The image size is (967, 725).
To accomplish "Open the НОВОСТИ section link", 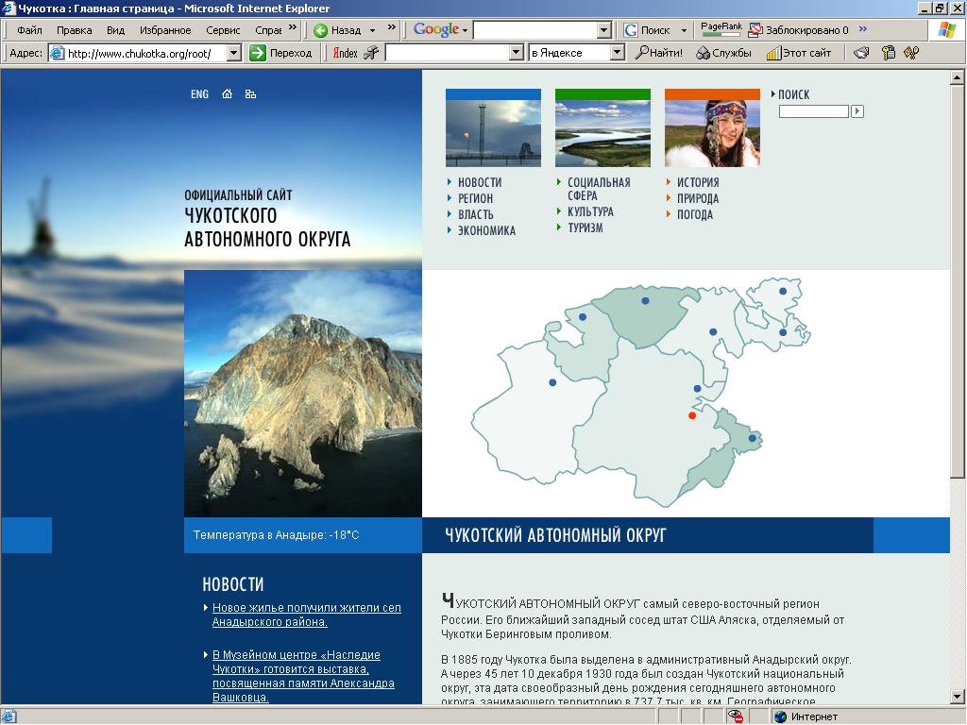I will pyautogui.click(x=479, y=182).
